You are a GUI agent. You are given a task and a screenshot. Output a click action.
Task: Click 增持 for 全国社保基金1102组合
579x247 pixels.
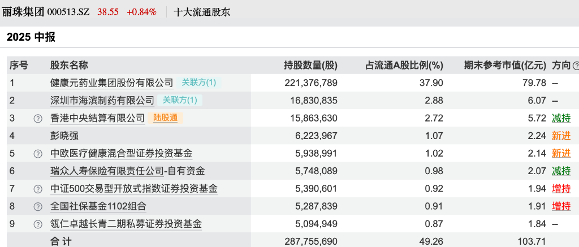tap(561, 207)
